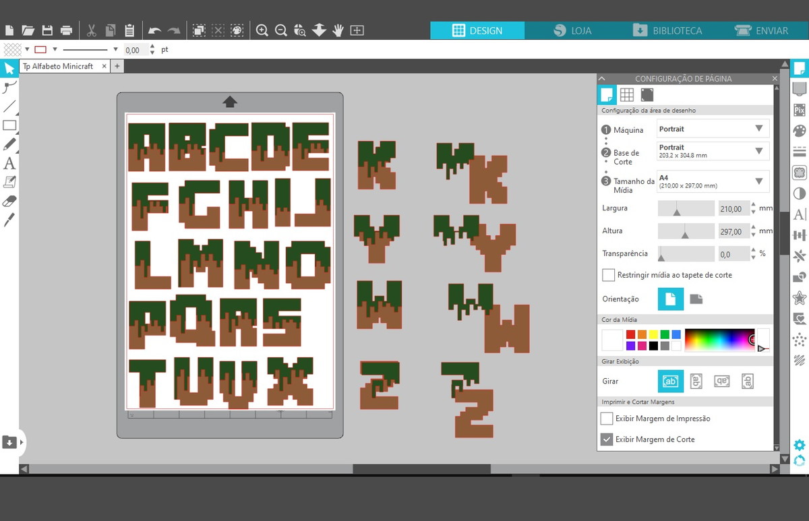Paste with the clipboard icon
The image size is (809, 521).
129,30
